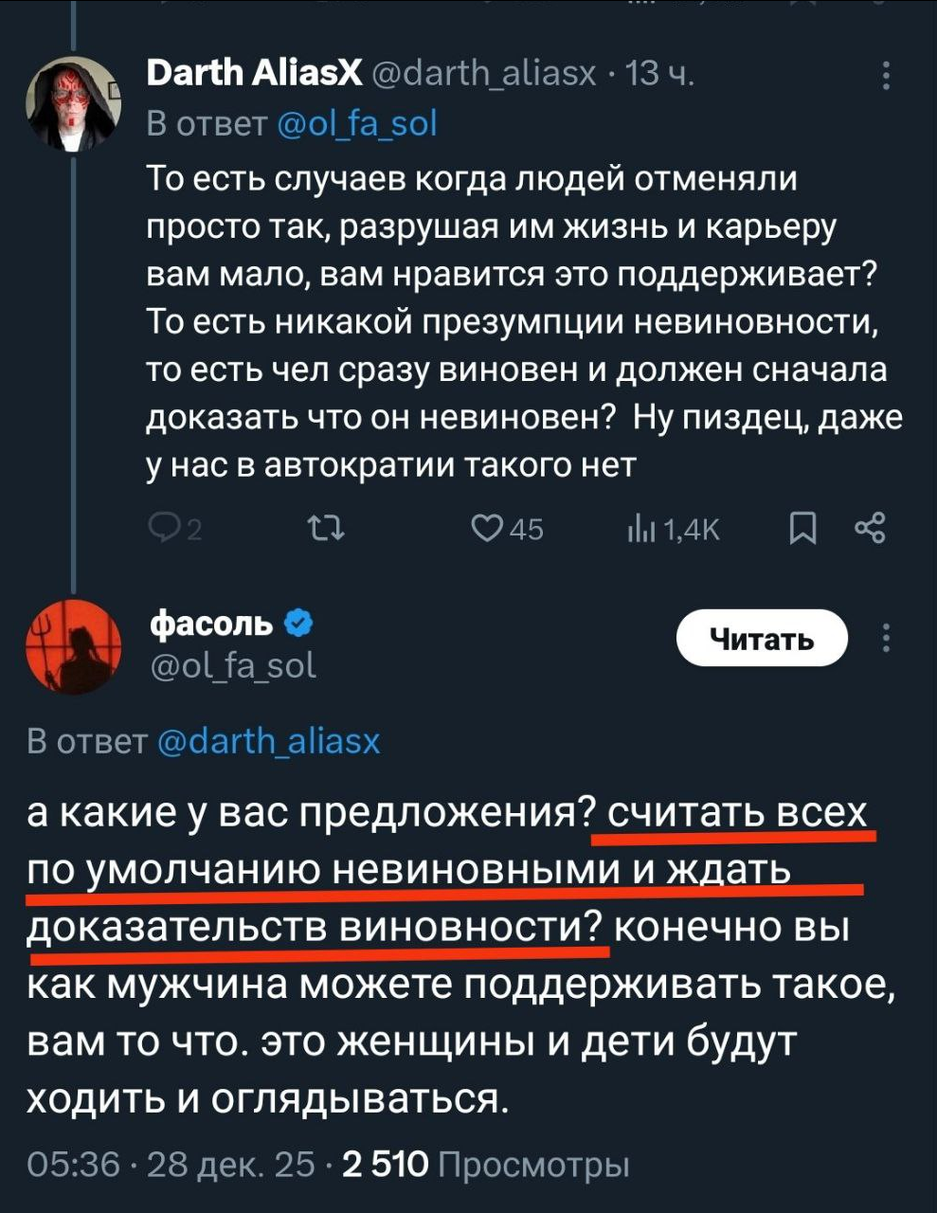Click the фасоль display name
Screen dimensions: 937x1213
click(x=212, y=624)
